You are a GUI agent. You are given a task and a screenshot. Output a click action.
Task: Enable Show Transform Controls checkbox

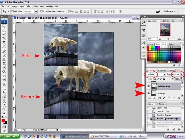click(41, 11)
